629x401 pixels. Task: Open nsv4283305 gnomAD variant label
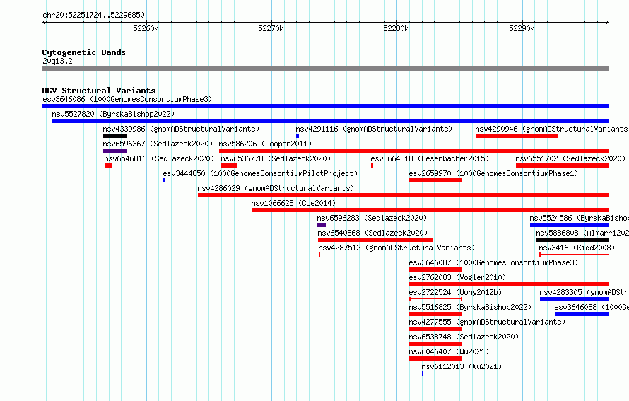(x=584, y=292)
